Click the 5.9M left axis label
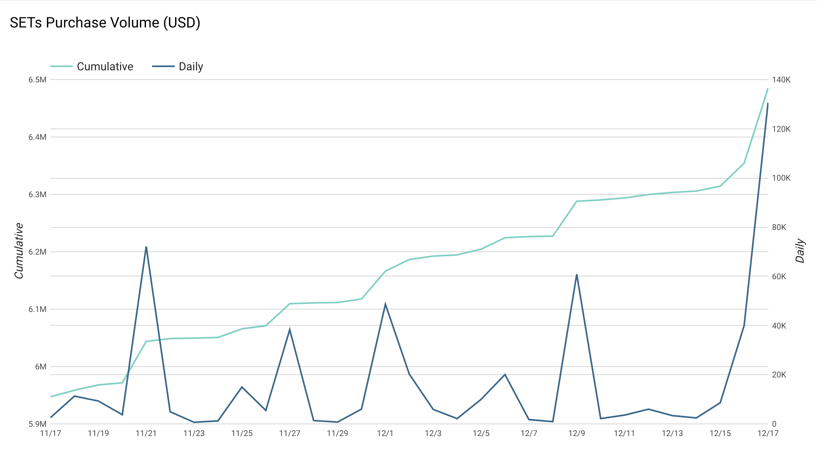817x472 pixels. pos(37,424)
